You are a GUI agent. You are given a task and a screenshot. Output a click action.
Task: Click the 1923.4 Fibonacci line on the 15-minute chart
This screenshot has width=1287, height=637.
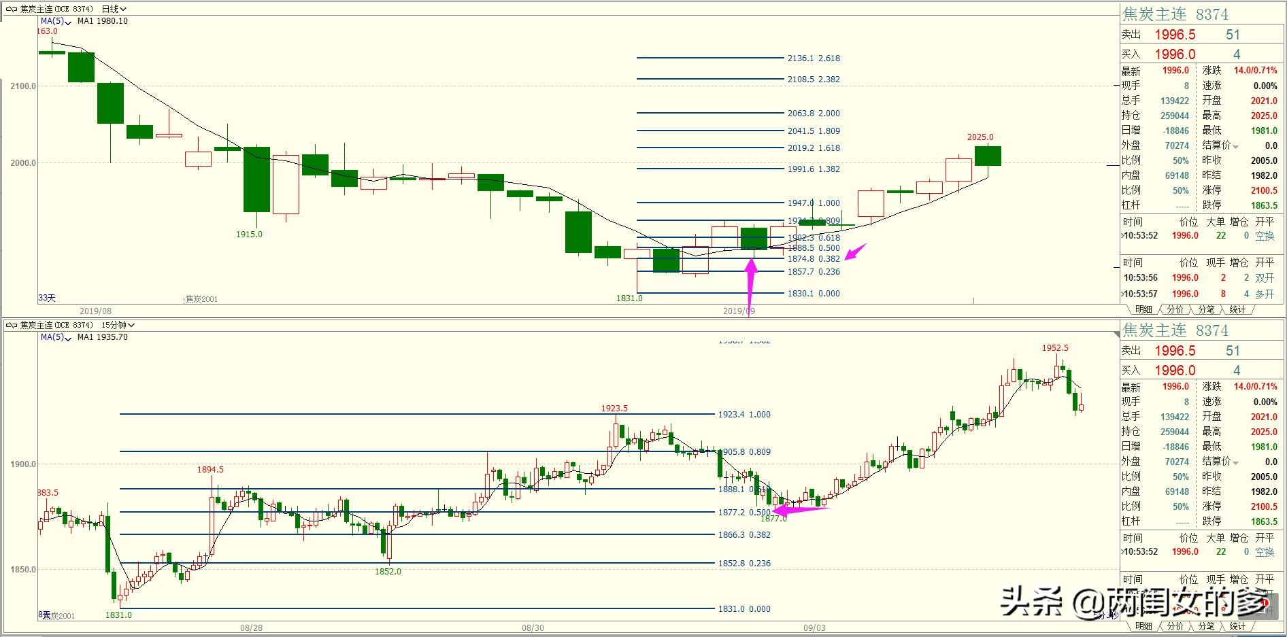click(x=417, y=414)
